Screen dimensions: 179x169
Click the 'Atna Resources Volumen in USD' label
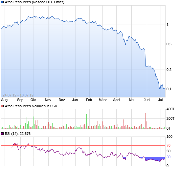coord(31,106)
